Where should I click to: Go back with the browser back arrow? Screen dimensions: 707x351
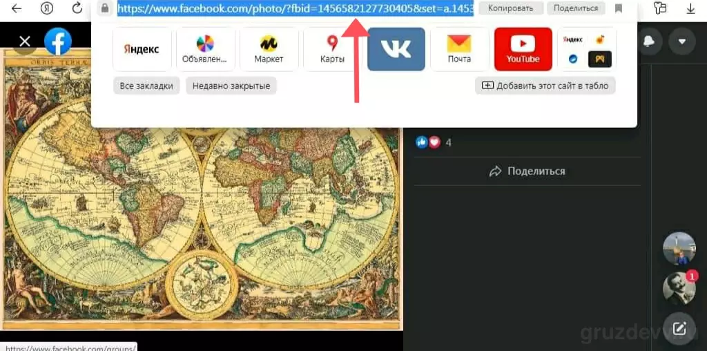point(17,8)
